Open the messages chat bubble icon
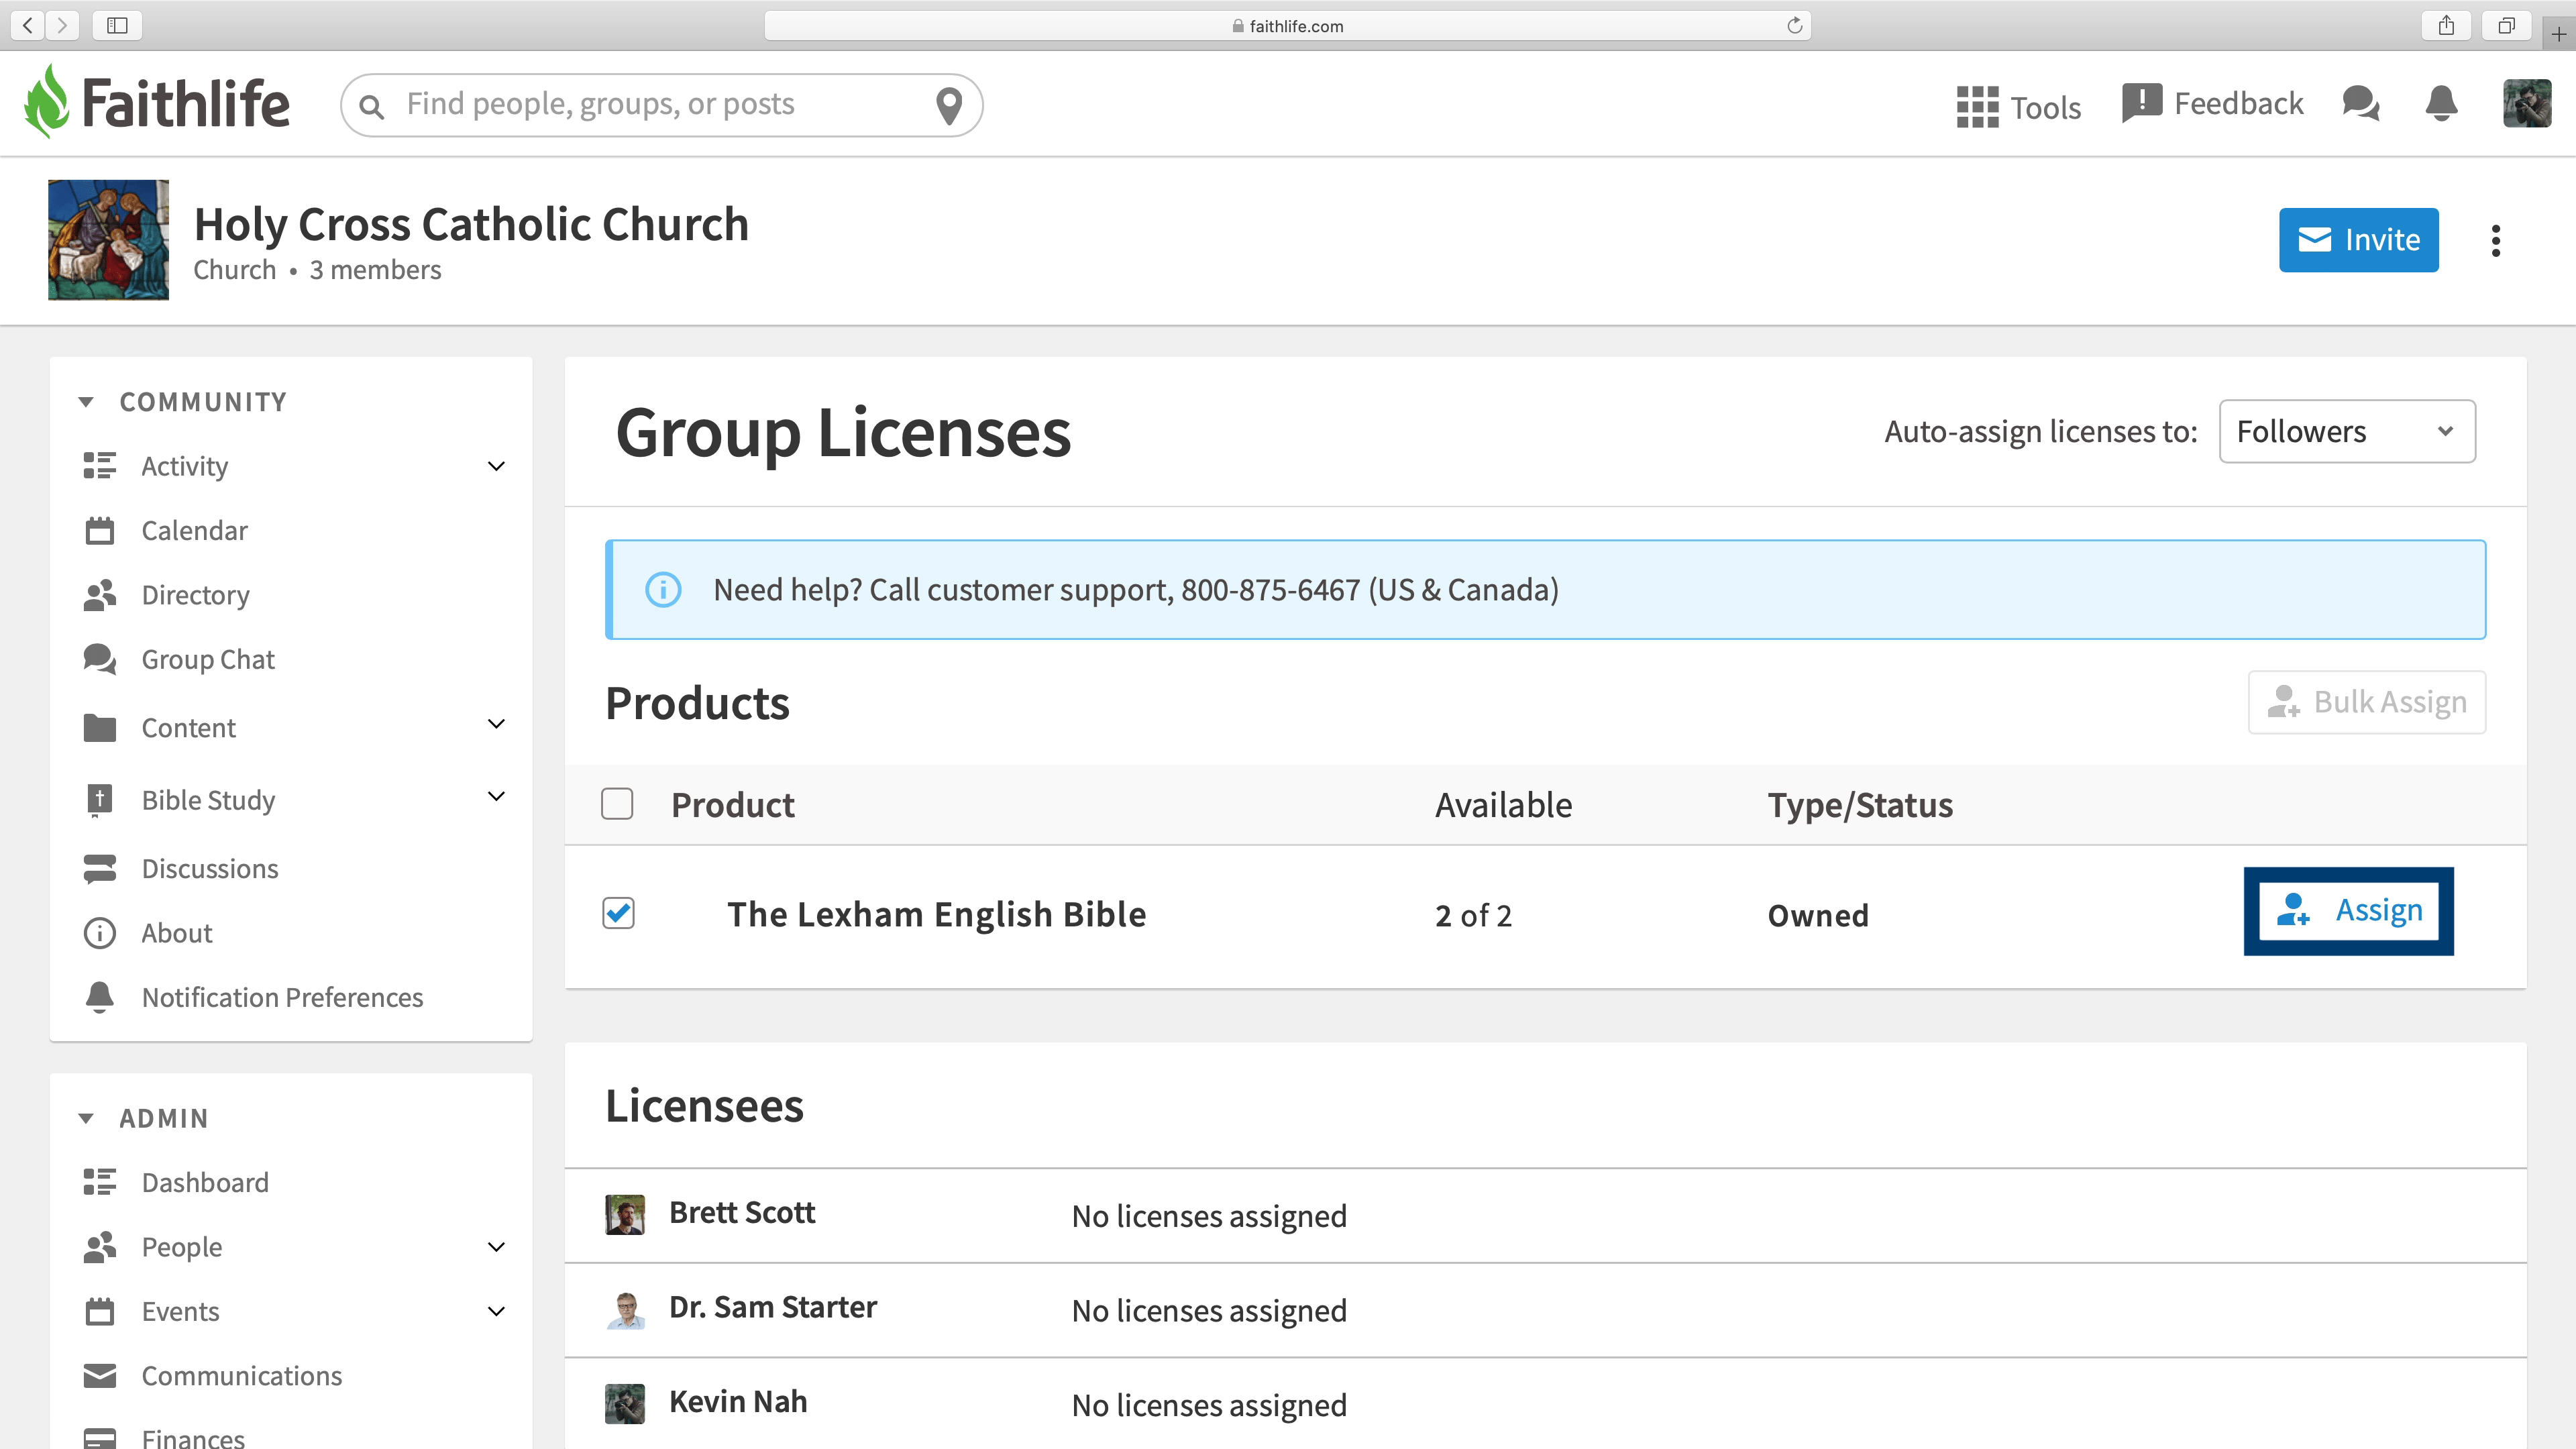 coord(2361,103)
